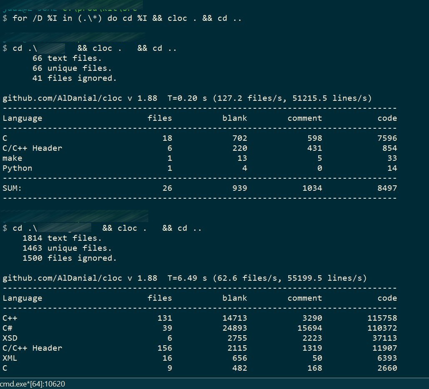Click blank count 24893 in C# row
Screen dimensions: 429x389
click(x=235, y=328)
